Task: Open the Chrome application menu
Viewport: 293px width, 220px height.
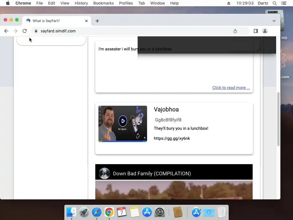Action: tap(23, 3)
